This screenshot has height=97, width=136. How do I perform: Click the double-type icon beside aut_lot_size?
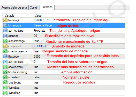coord(5,62)
